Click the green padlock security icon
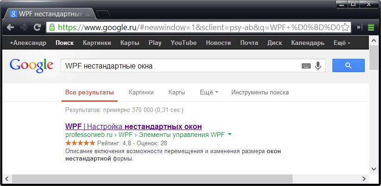Image resolution: width=381 pixels, height=186 pixels. [52, 27]
